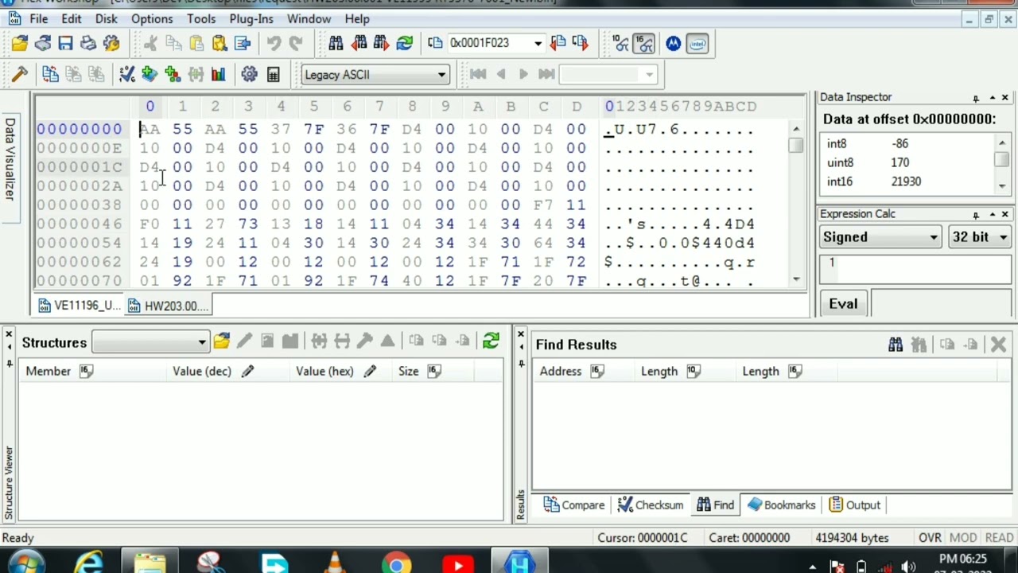The width and height of the screenshot is (1018, 573).
Task: Click the Replace arrows icon
Action: coord(404,43)
